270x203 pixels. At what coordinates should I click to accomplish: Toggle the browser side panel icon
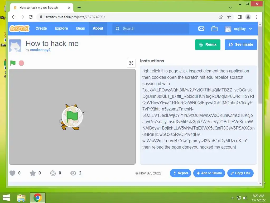coord(239,17)
